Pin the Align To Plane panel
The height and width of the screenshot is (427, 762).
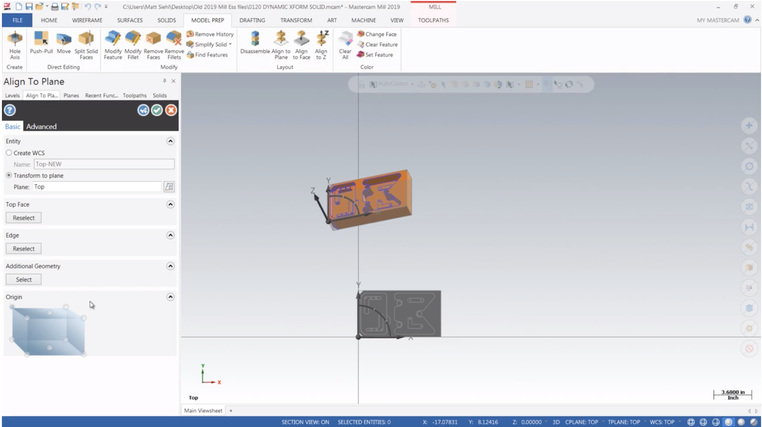(164, 81)
